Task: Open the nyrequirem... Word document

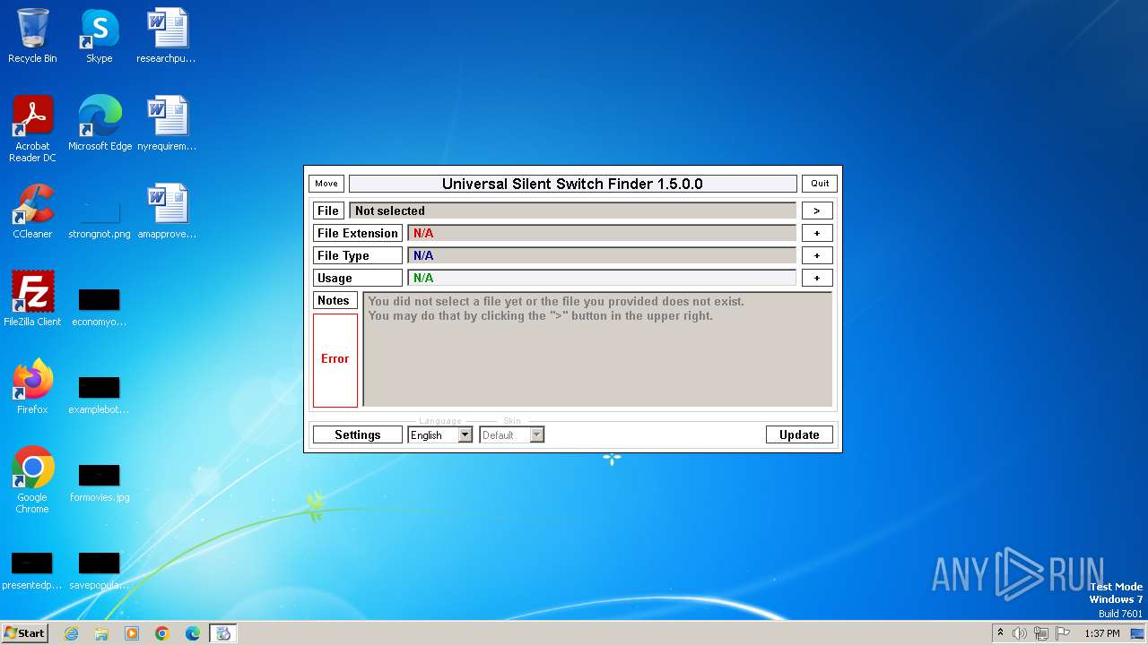Action: (x=166, y=124)
